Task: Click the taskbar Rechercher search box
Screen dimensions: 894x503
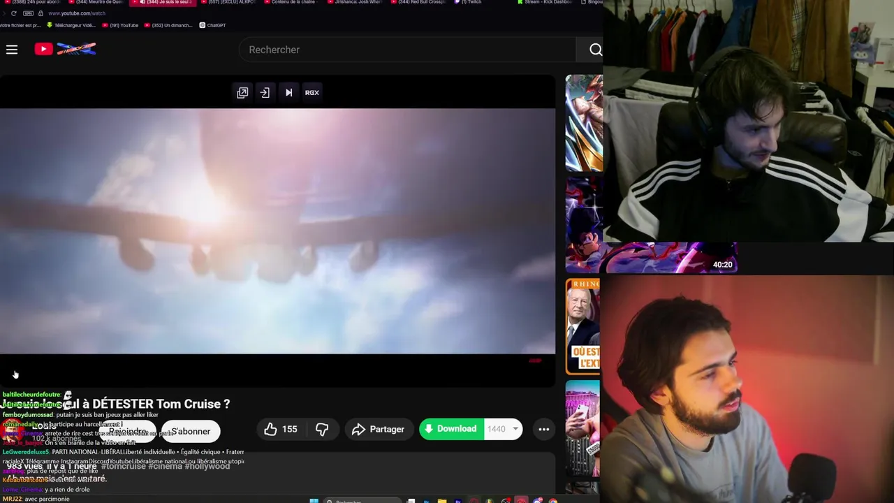Action: coord(362,500)
